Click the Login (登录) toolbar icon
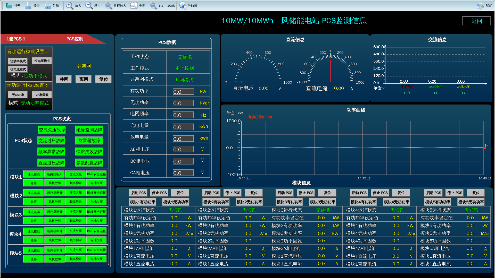Screen dimensions: 495x278 pyautogui.click(x=28, y=5)
